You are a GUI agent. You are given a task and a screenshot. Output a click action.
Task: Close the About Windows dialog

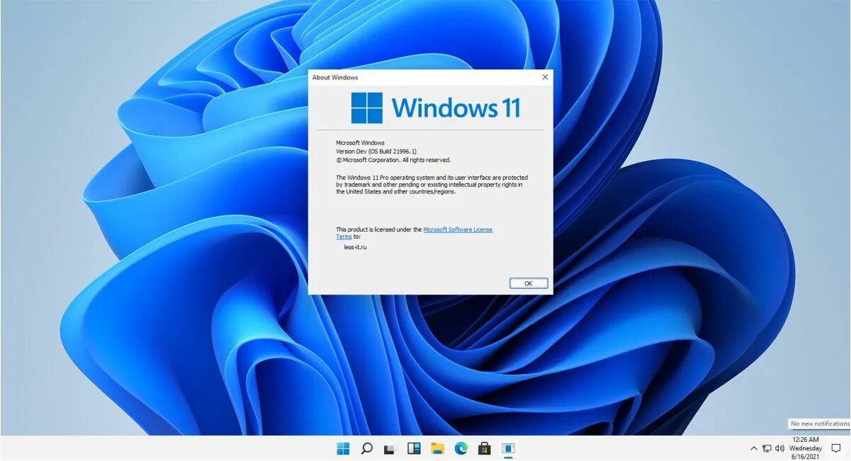tap(544, 77)
